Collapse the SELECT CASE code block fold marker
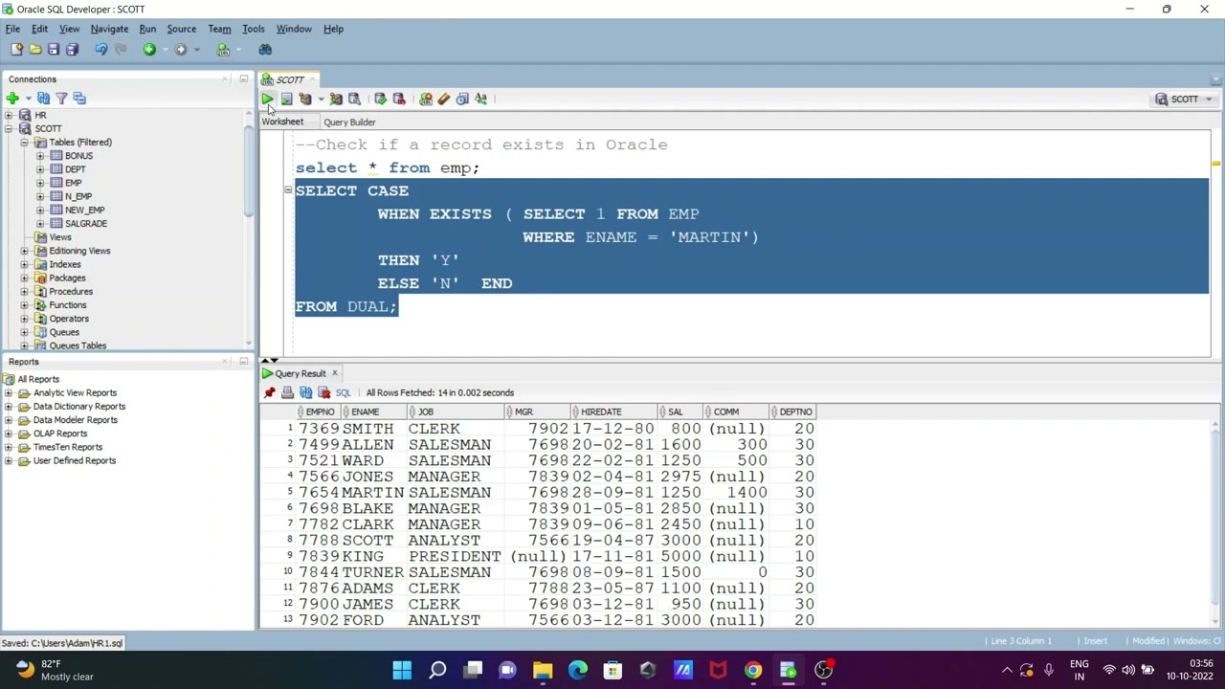Image resolution: width=1225 pixels, height=689 pixels. 288,190
